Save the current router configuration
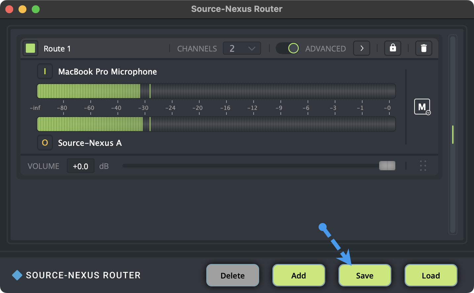Image resolution: width=474 pixels, height=293 pixels. 365,276
